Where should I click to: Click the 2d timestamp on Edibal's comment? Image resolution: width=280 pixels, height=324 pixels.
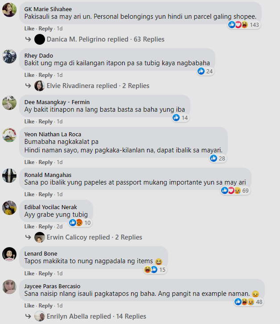pyautogui.click(x=60, y=227)
